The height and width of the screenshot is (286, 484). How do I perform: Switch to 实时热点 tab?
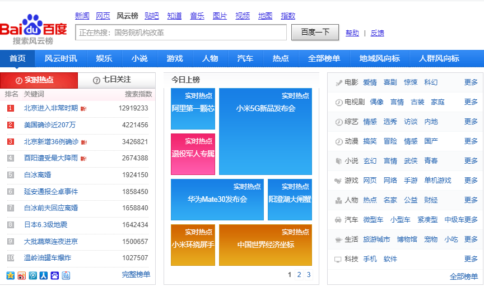click(39, 80)
